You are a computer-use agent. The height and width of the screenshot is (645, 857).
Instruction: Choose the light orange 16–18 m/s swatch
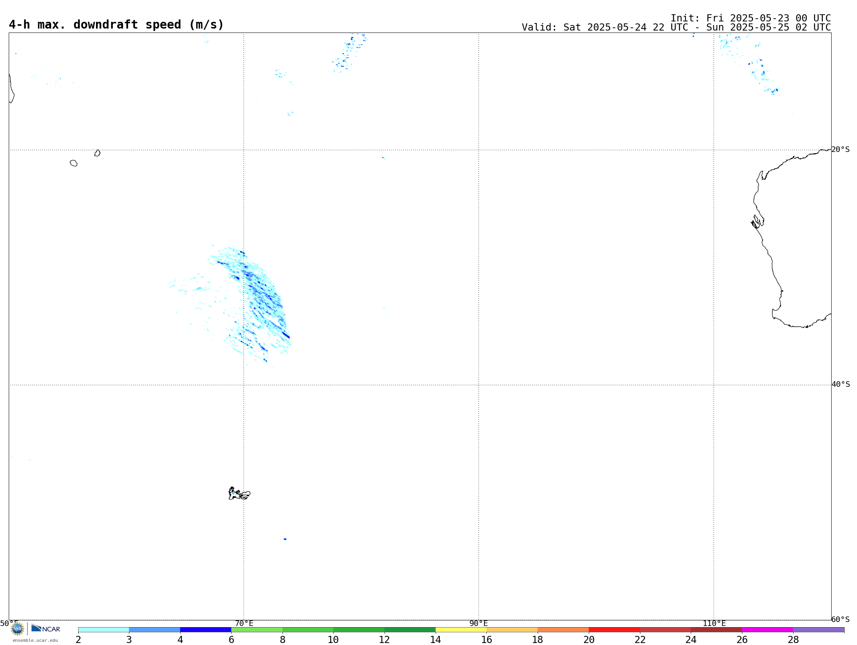click(x=512, y=630)
